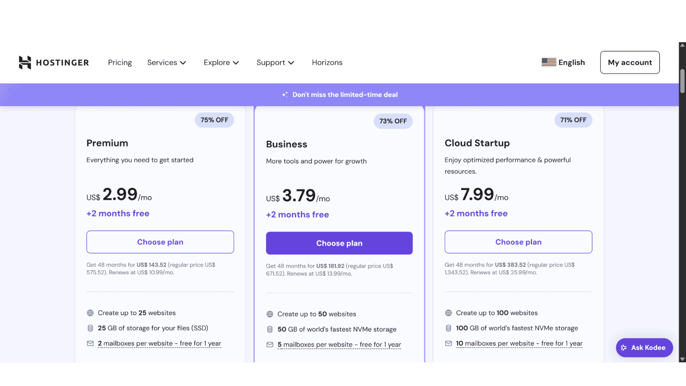Click the storage icon beside 100 GB NVMe
Screen dimensions: 686x386
click(x=449, y=328)
